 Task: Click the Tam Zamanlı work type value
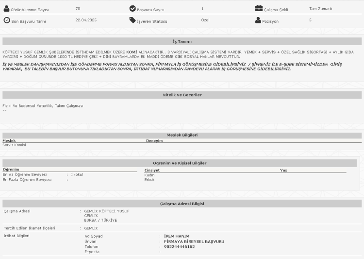(320, 9)
